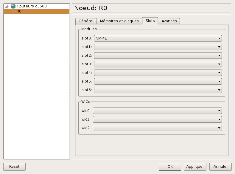Open the slot6 module dropdown

point(158,90)
